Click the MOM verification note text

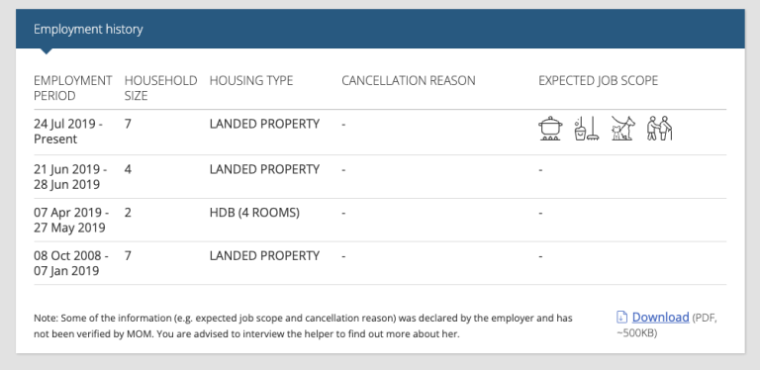click(x=303, y=325)
